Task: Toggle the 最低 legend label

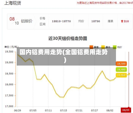Action: point(108,47)
